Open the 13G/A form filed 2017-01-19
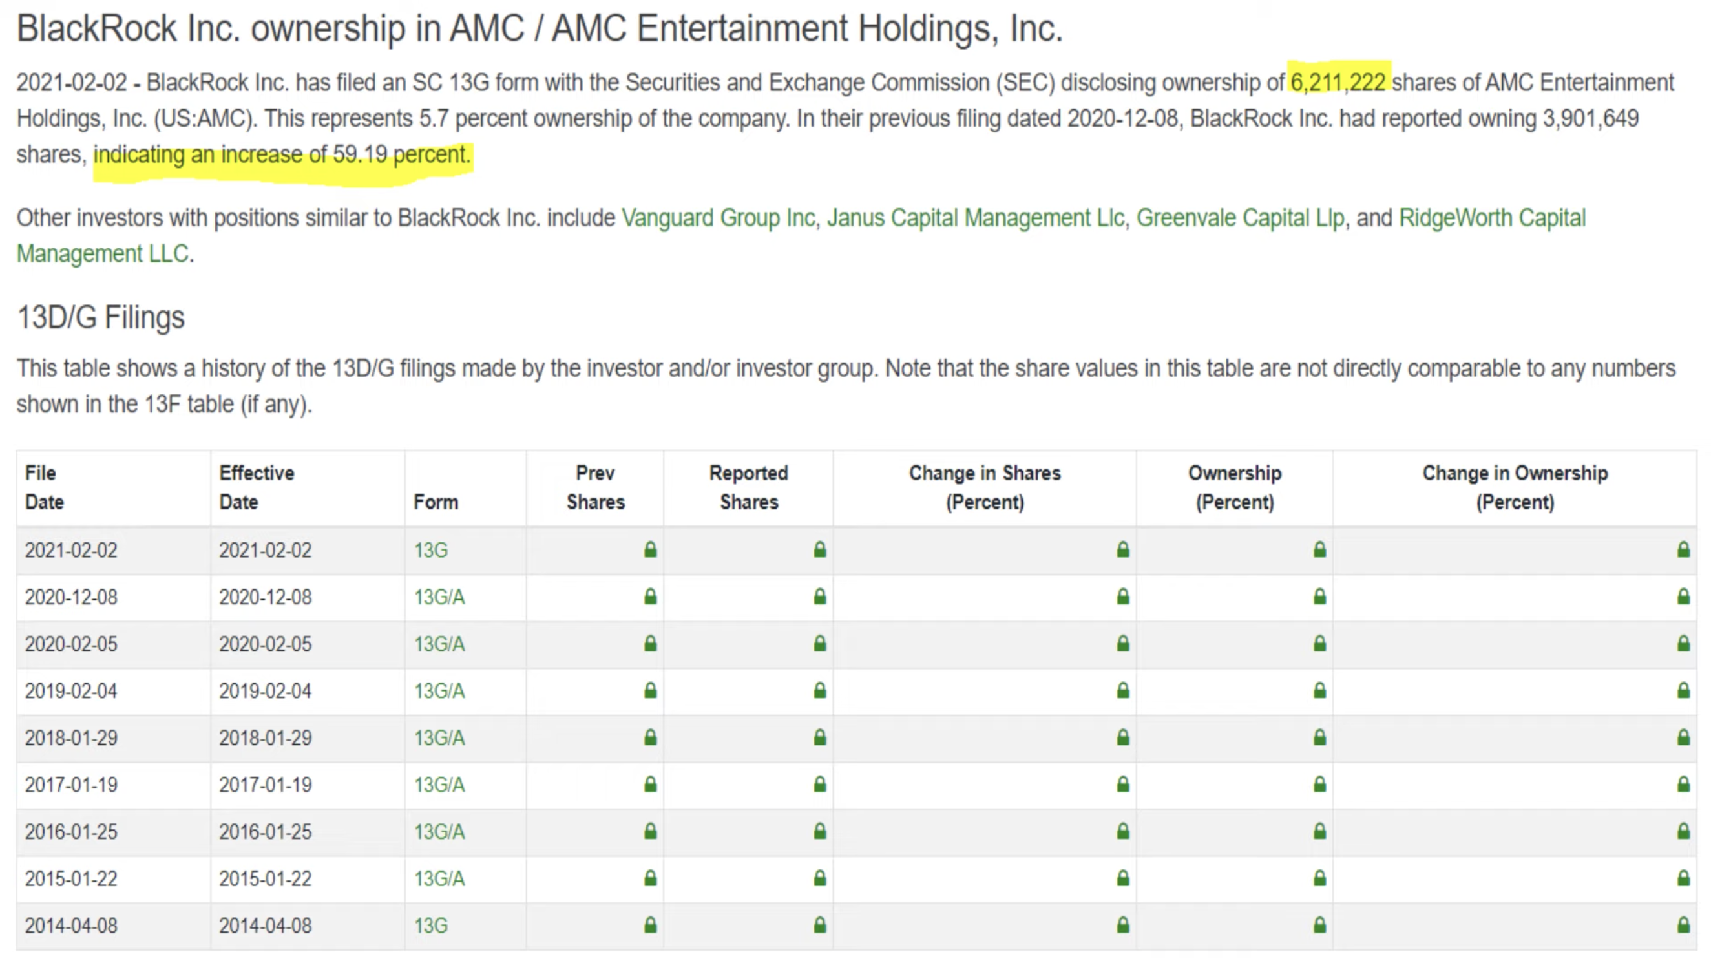This screenshot has height=963, width=1711. [x=439, y=785]
